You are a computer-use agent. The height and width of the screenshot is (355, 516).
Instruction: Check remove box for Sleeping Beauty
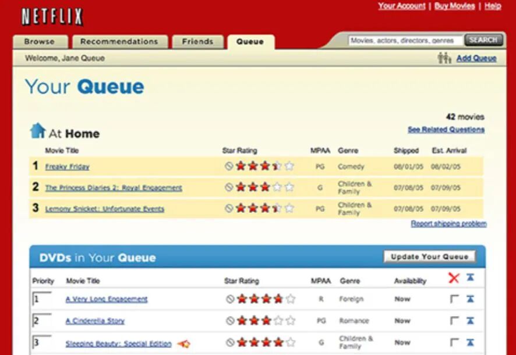click(454, 342)
